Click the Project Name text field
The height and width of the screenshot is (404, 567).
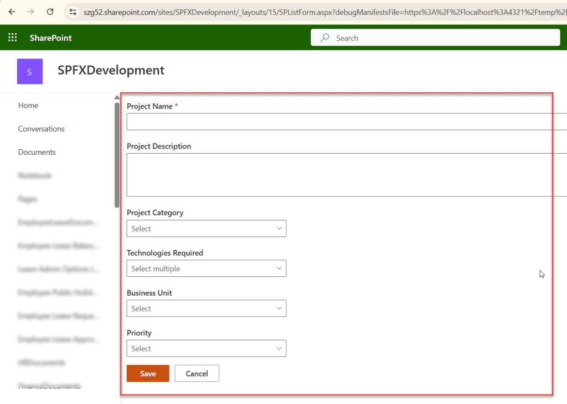point(347,122)
